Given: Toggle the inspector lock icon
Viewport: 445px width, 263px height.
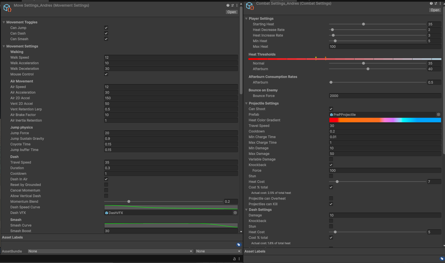Looking at the screenshot, I should (234, 259).
